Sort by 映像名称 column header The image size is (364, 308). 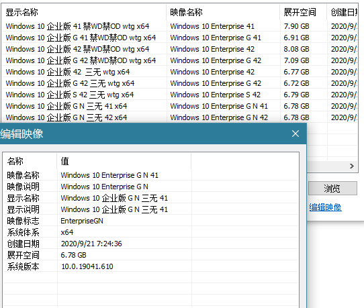[223, 12]
